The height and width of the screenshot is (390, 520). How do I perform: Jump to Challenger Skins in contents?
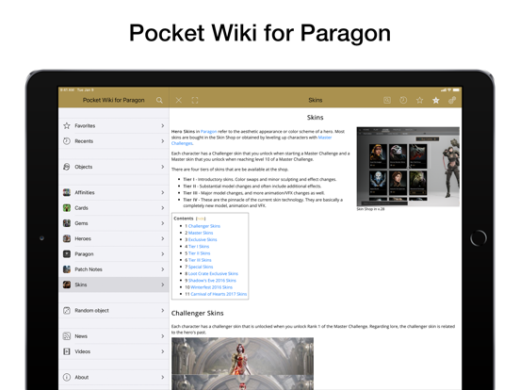tap(204, 226)
